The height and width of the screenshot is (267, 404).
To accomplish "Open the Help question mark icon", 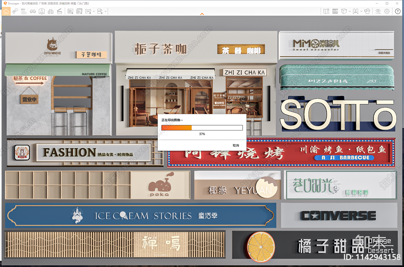I will (398, 11).
